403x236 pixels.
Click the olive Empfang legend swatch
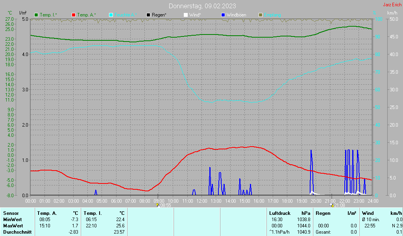(261, 15)
